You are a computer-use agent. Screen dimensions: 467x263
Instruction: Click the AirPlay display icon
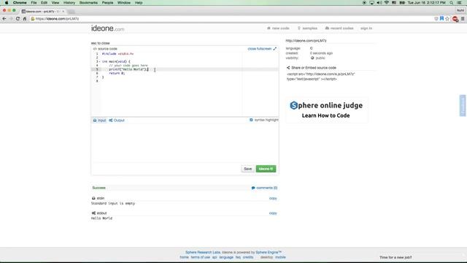pos(371,3)
